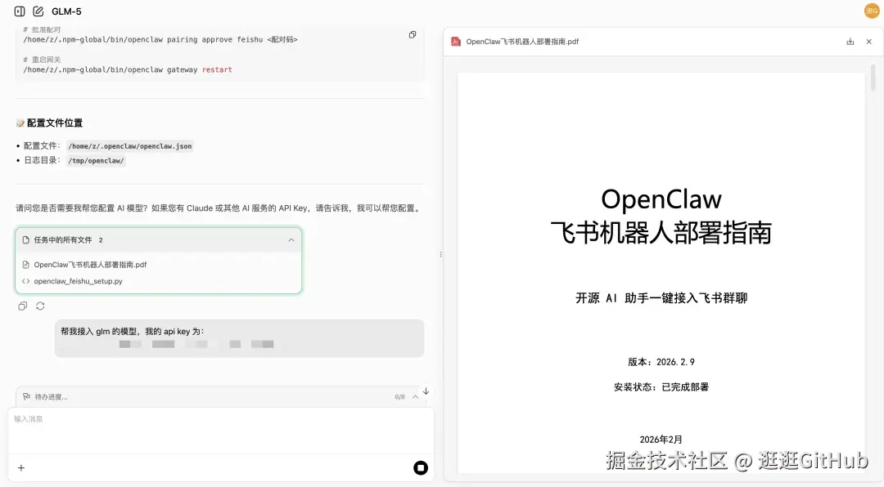
Task: Click the 版本:2026.2.9 line in PDF
Action: 661,362
